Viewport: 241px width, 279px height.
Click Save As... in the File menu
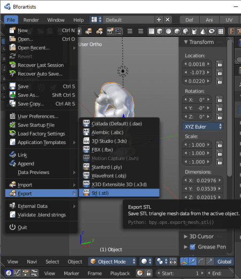(x=42, y=95)
